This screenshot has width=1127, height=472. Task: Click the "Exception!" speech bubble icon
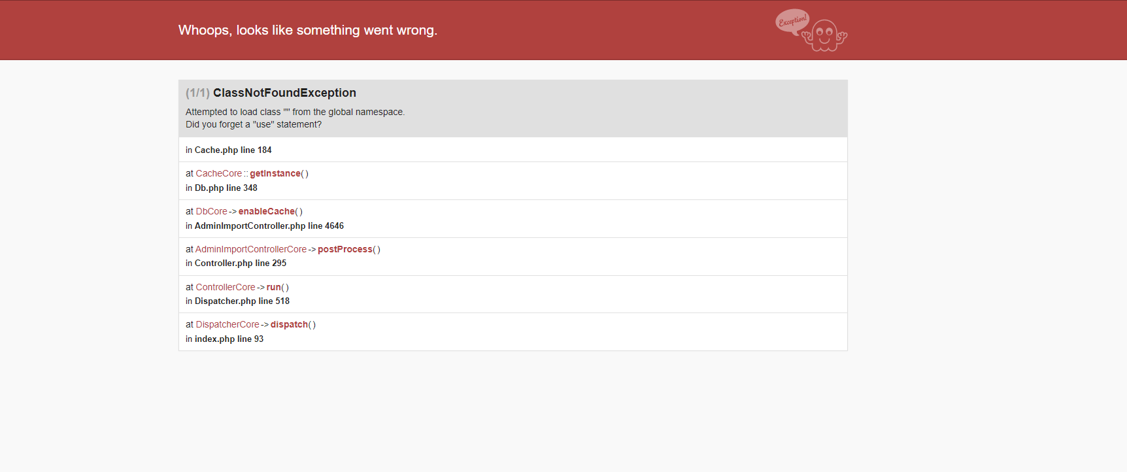(792, 21)
